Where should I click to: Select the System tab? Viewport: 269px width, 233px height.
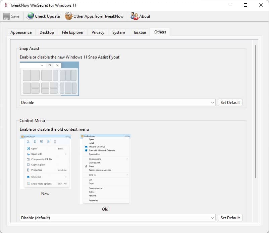(118, 32)
